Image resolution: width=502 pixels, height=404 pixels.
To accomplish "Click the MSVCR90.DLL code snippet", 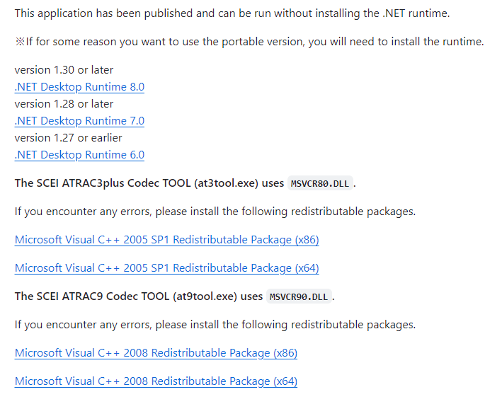I will pos(299,296).
